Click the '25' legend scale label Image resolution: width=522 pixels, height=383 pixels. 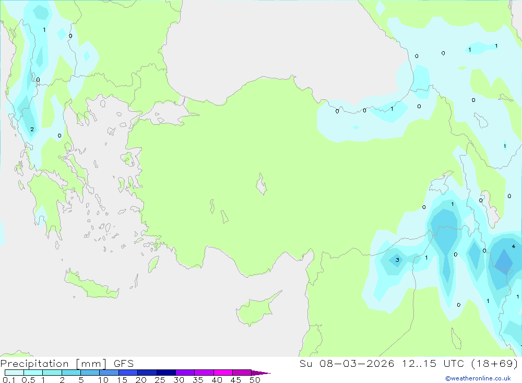point(160,380)
